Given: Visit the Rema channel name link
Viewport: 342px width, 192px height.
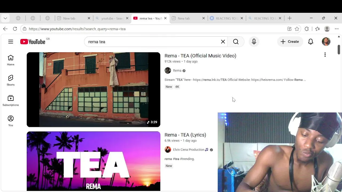Looking at the screenshot, I should pyautogui.click(x=177, y=71).
